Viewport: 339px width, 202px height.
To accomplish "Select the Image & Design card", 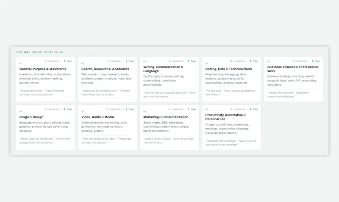I will click(45, 127).
